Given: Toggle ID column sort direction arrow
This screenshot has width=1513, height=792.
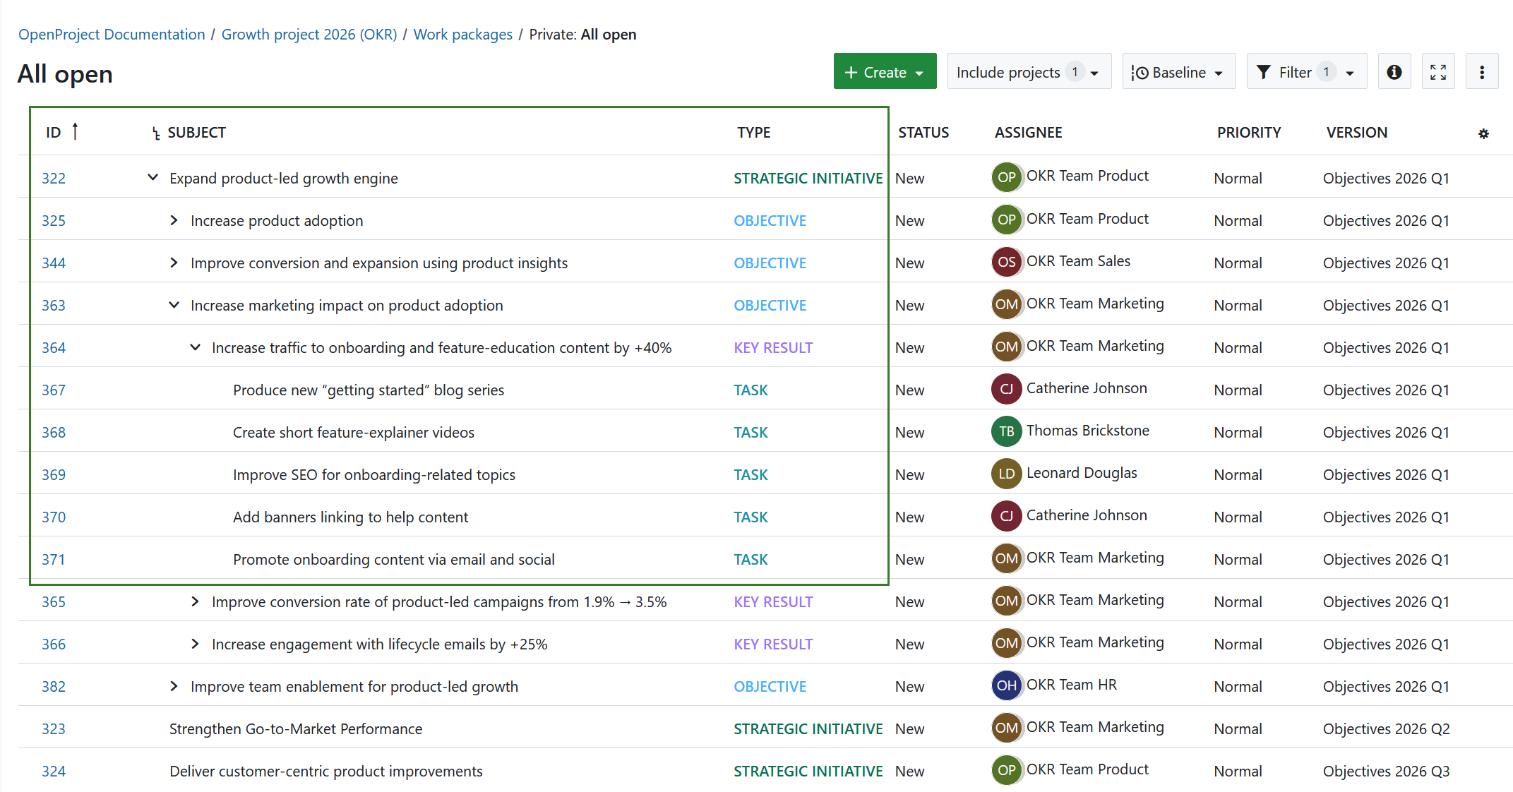Looking at the screenshot, I should (76, 131).
